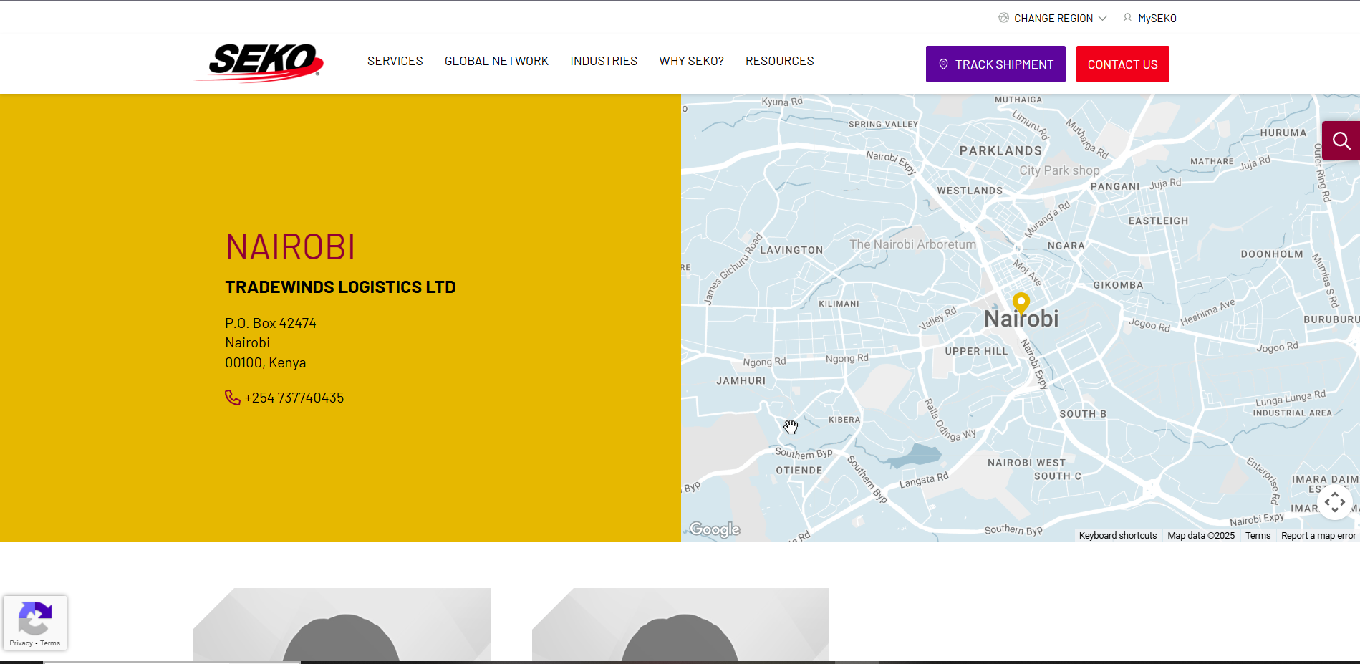Click the Track Shipment button
This screenshot has height=664, width=1360.
(x=995, y=64)
